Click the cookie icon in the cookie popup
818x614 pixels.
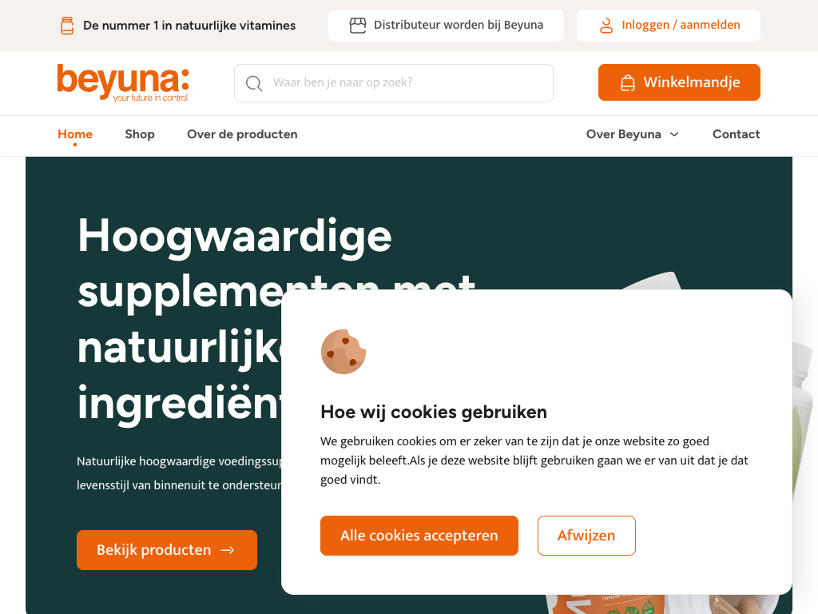(343, 352)
